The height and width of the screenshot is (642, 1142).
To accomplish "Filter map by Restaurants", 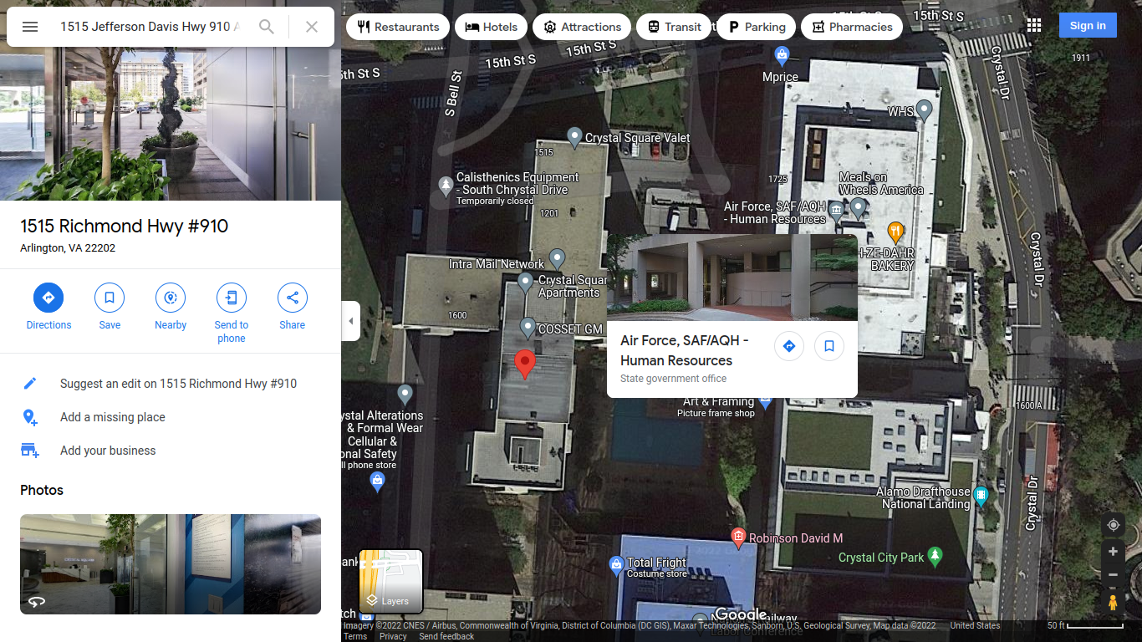I will tap(398, 27).
